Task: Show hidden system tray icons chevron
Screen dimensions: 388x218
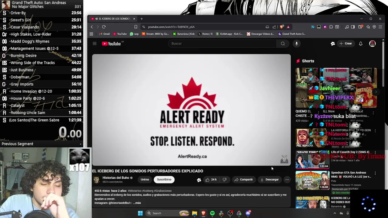Action: pos(335,213)
